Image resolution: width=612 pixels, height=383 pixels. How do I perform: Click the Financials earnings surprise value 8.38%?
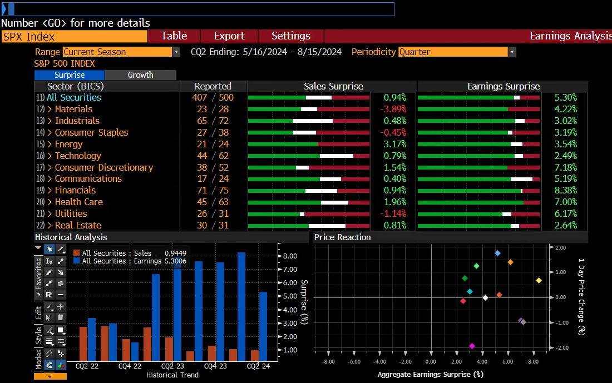(x=566, y=190)
